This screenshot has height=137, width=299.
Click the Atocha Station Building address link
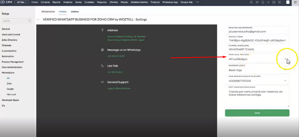126,38
